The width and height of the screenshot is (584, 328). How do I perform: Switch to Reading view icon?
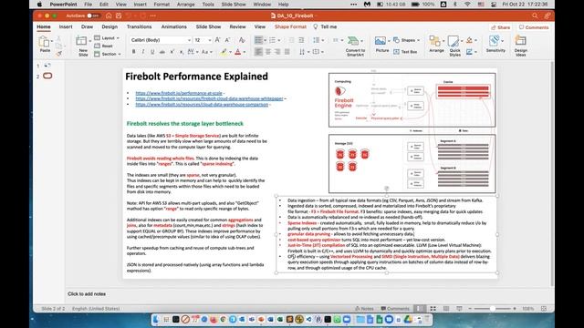446,309
